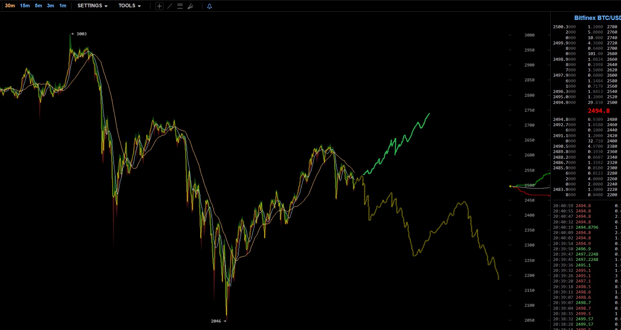Select ask price 2497.9000 in order book
Image resolution: width=621 pixels, height=330 pixels.
click(564, 75)
